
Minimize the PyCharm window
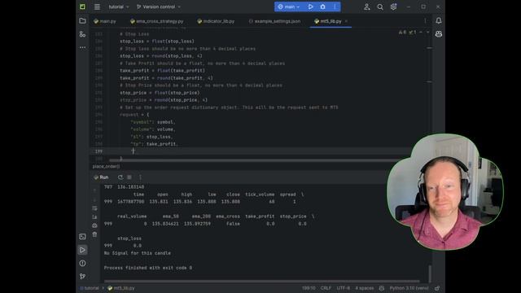click(x=409, y=7)
